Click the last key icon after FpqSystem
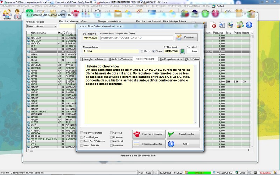The image size is (280, 175). pyautogui.click(x=275, y=173)
